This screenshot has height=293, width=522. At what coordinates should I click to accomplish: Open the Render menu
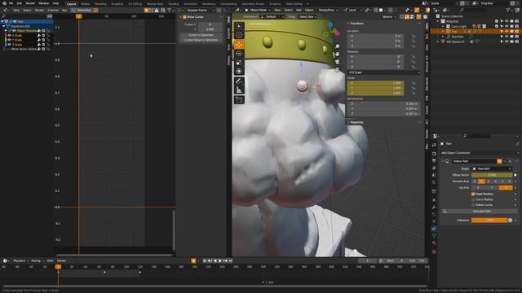(x=30, y=3)
